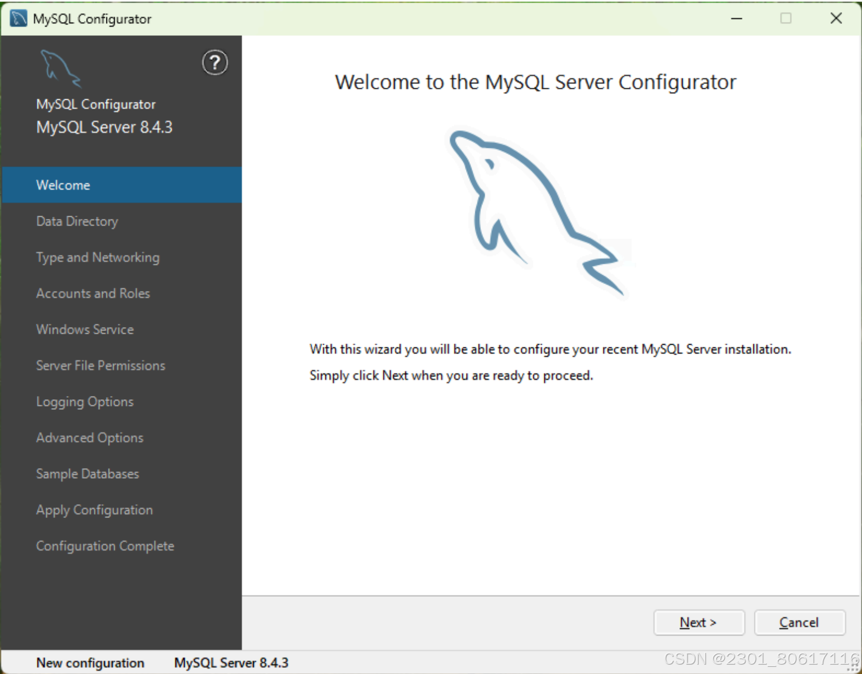Screen dimensions: 862x674
Task: Open the Data Directory configuration step
Action: click(77, 221)
